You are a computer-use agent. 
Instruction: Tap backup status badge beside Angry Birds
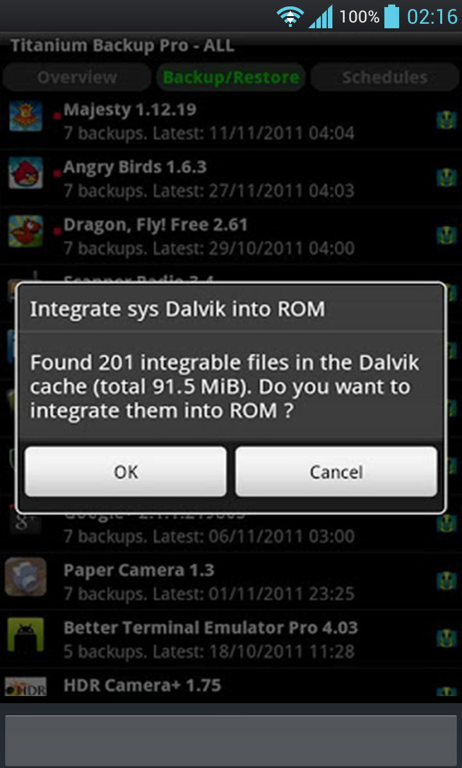coord(447,177)
